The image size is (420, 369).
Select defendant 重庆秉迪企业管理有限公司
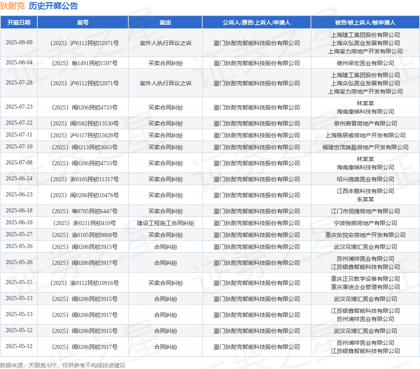365,287
